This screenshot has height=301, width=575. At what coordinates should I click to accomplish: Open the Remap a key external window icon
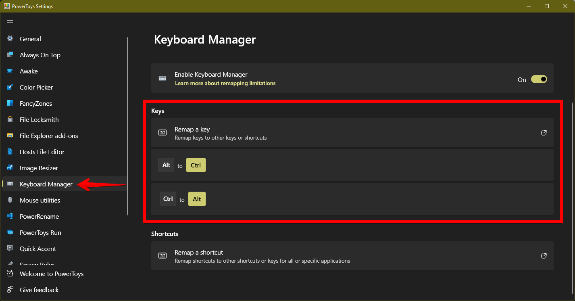coord(544,132)
